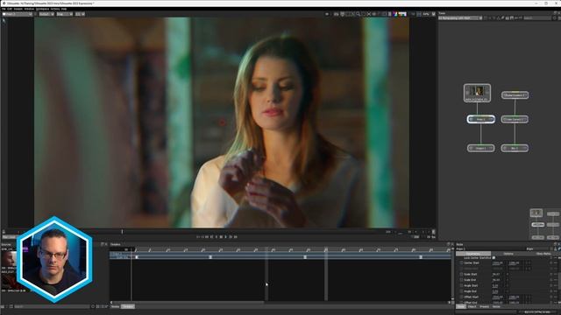This screenshot has height=315, width=561.
Task: Click the first keyframe on the timeline track
Action: (137, 257)
